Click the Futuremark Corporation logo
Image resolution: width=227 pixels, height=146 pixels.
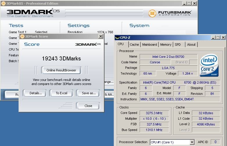[170, 13]
